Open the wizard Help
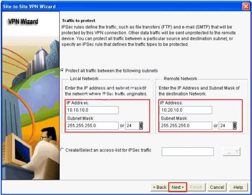Screen dimensions: 252x195 point(238,187)
